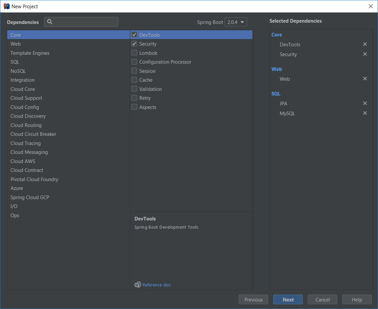378x309 pixels.
Task: Open the Spring Cloud GCP category
Action: click(x=68, y=197)
